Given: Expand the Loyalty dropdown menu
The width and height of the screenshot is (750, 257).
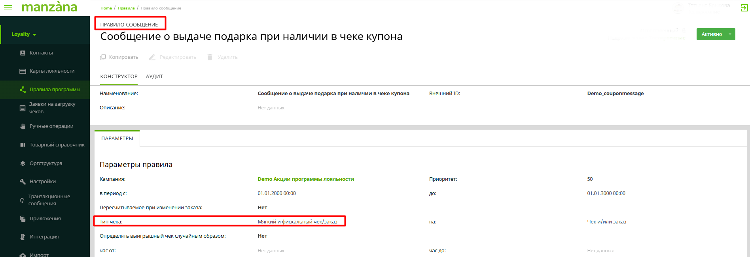Looking at the screenshot, I should 24,34.
